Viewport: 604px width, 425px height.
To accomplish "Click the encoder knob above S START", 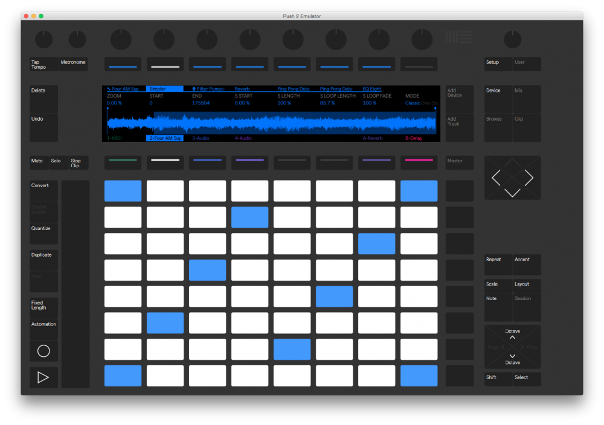I will (x=250, y=39).
